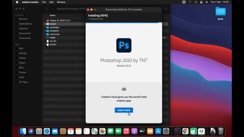Image resolution: width=244 pixels, height=137 pixels.
Task: Open Mail from the Dock
Action: point(55,131)
